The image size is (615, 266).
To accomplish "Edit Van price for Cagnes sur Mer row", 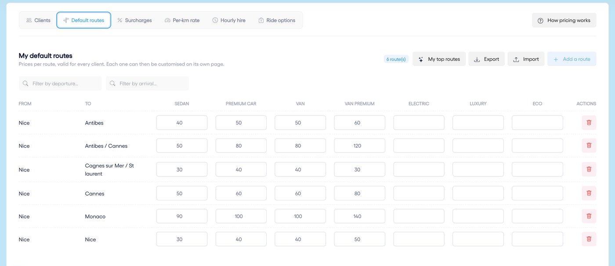I will [300, 169].
